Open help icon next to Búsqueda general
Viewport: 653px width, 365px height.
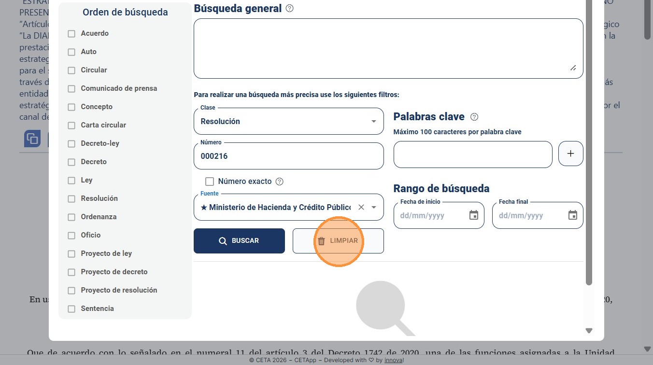(289, 8)
